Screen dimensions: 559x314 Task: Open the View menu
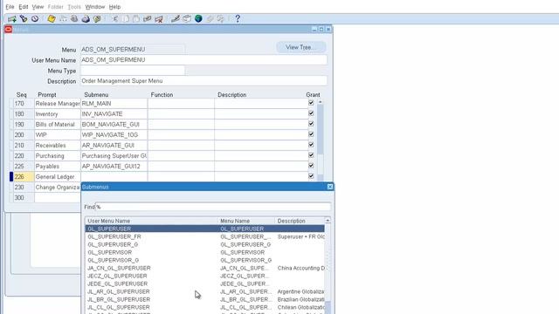tap(38, 7)
